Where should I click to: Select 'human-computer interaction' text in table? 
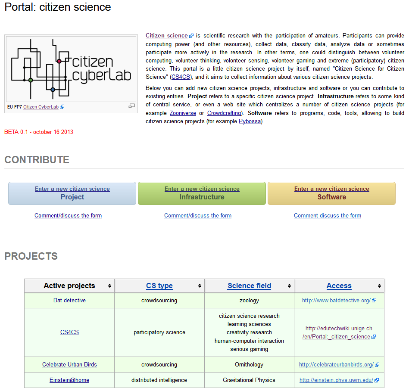coord(249,341)
